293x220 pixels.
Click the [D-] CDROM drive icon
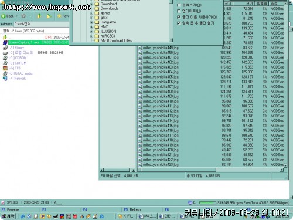click(5, 58)
